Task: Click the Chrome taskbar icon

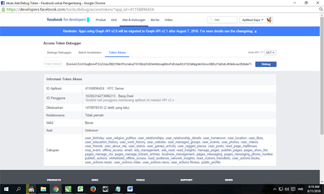Action: pos(56,189)
